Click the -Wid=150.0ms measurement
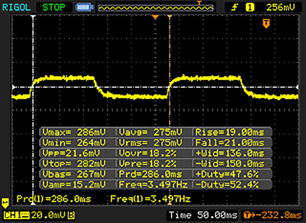This screenshot has width=306, height=223. [229, 164]
